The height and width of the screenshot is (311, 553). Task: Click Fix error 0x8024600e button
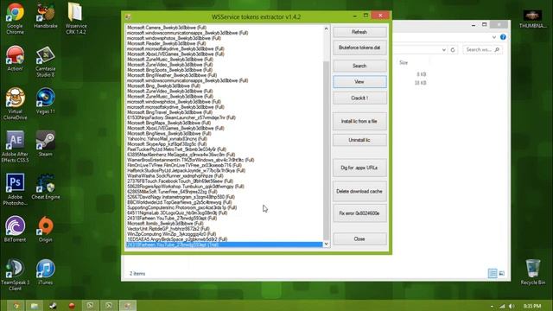[359, 213]
